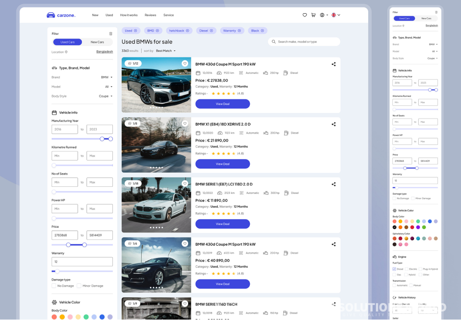Open Body Style Coupe dropdown in mobile panel

[432, 58]
